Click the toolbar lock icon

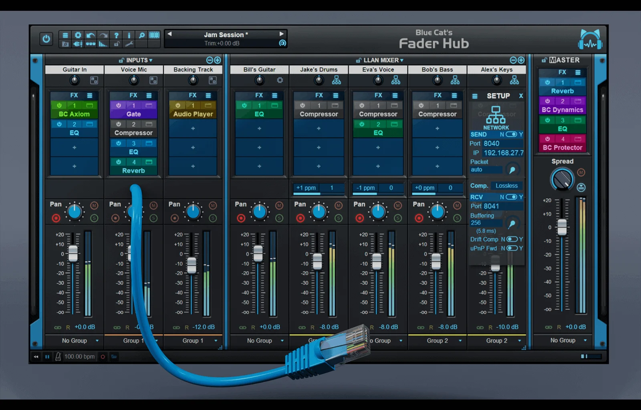point(116,44)
